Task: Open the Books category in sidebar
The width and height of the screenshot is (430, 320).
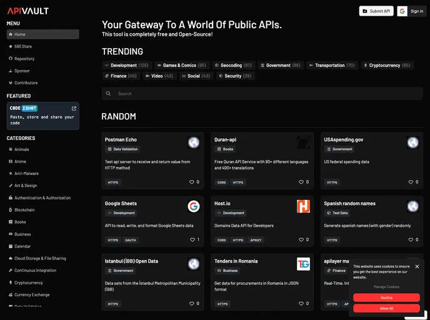Action: coord(17,222)
